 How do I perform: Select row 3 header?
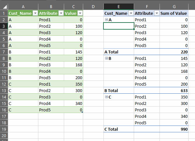click(x=4, y=26)
